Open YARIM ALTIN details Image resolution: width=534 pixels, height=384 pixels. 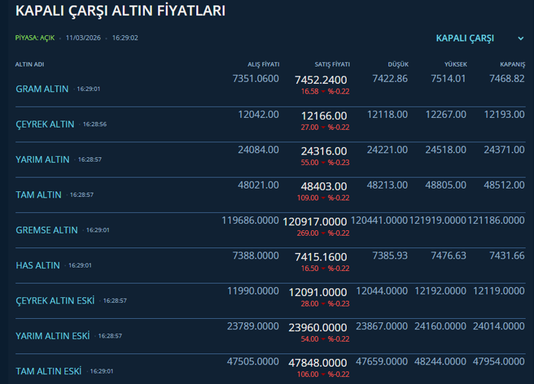click(x=43, y=159)
